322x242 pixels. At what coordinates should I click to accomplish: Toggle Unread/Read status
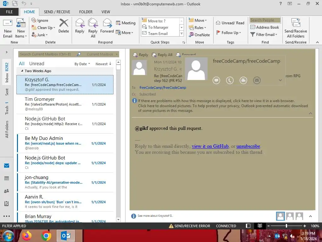point(230,23)
